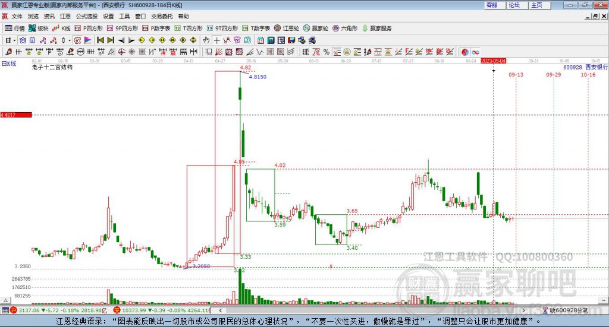Toggle the highlighted blue pattern icon
The height and width of the screenshot is (327, 609).
23,40
